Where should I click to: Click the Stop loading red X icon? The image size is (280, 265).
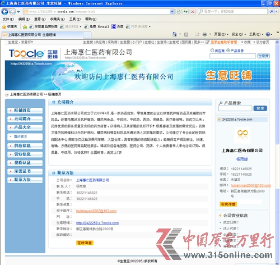[193, 12]
